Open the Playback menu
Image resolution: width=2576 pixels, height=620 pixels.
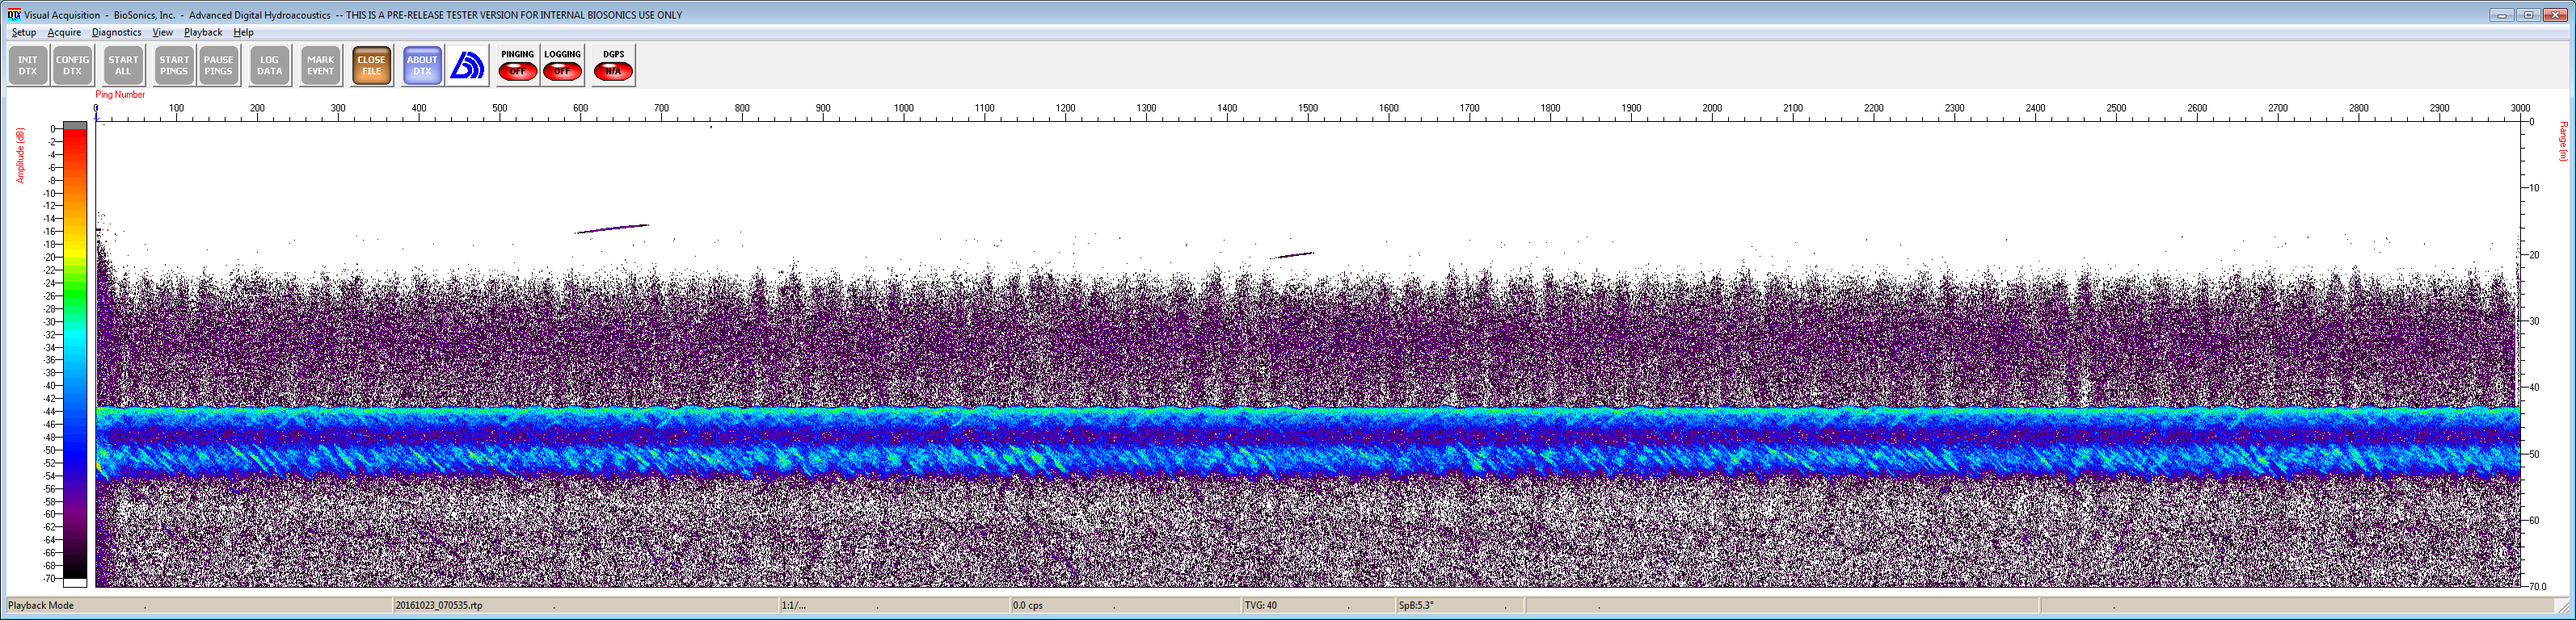click(203, 32)
